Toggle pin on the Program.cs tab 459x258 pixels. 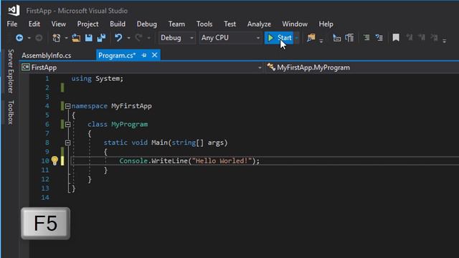tap(143, 55)
